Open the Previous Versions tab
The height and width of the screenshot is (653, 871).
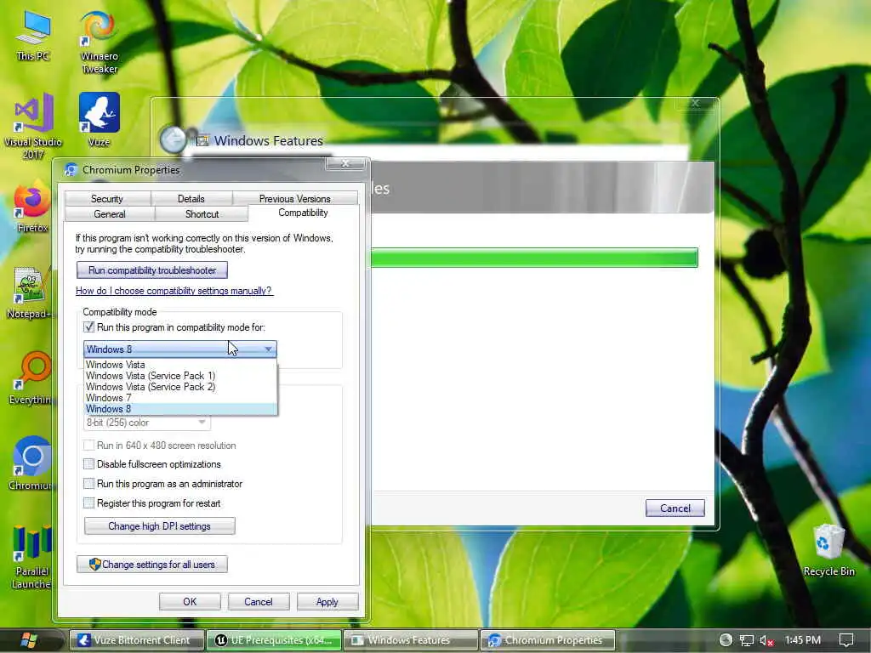click(x=295, y=199)
